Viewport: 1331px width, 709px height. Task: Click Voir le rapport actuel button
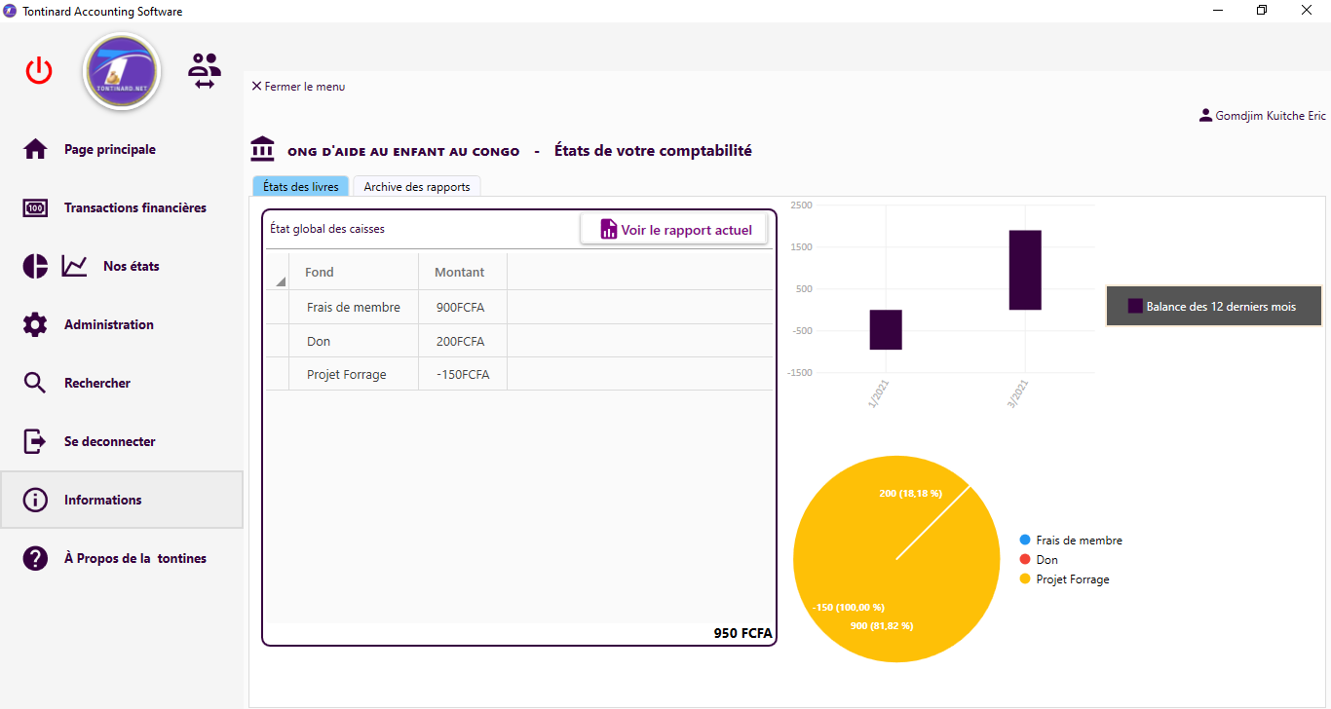675,230
